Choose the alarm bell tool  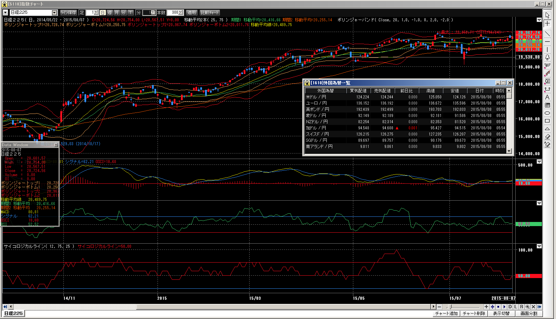coord(547,57)
